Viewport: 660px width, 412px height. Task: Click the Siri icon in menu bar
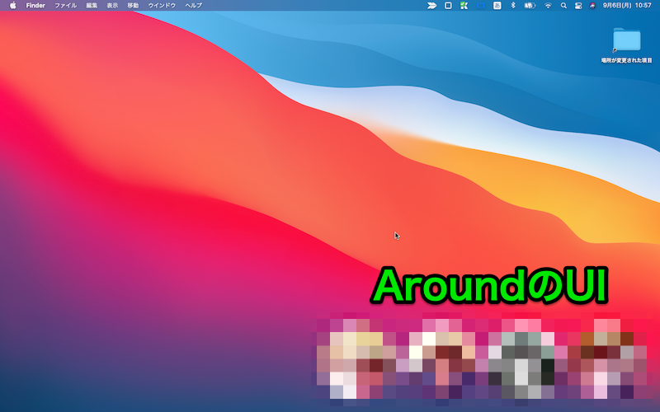click(x=592, y=6)
